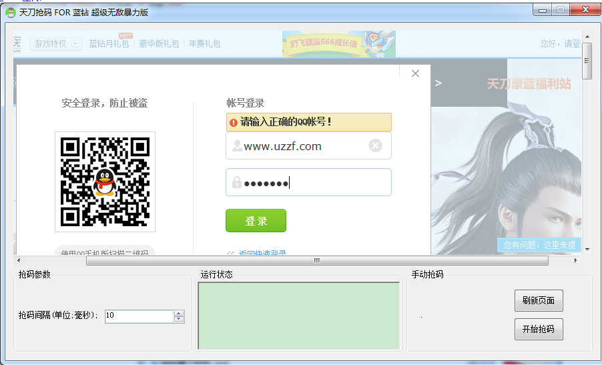Screen dimensions: 602x365
Task: Click the horizontal scrollbar thumb
Action: point(317,261)
